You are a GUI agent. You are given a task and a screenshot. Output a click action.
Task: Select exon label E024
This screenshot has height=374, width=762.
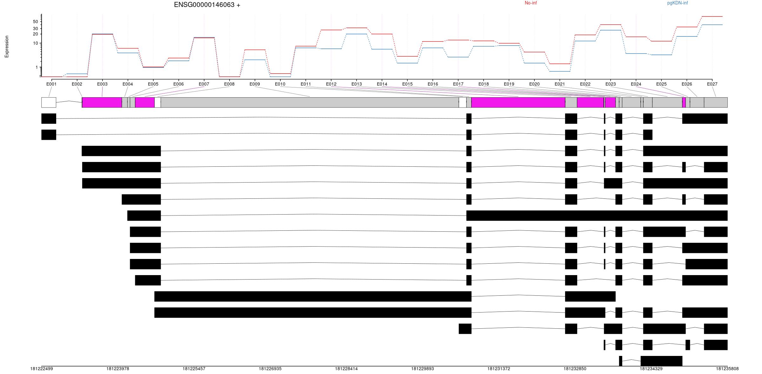click(x=636, y=84)
